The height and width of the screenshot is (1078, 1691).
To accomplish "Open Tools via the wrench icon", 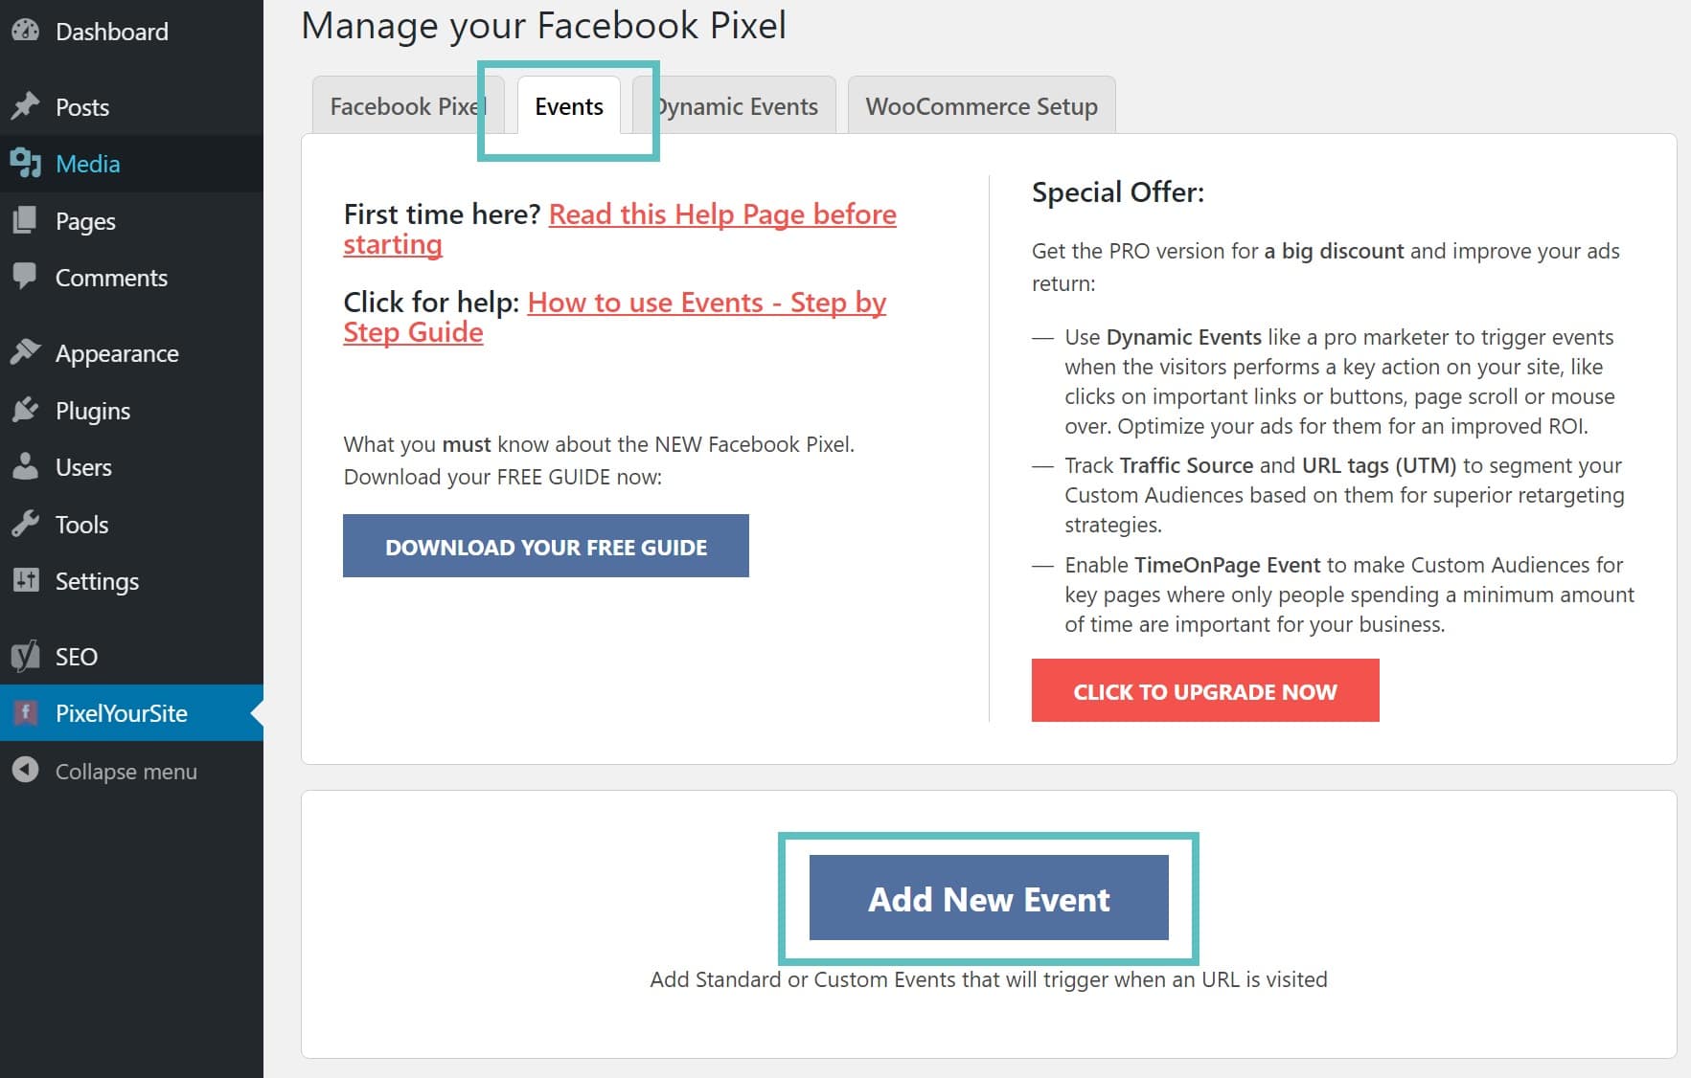I will [26, 524].
